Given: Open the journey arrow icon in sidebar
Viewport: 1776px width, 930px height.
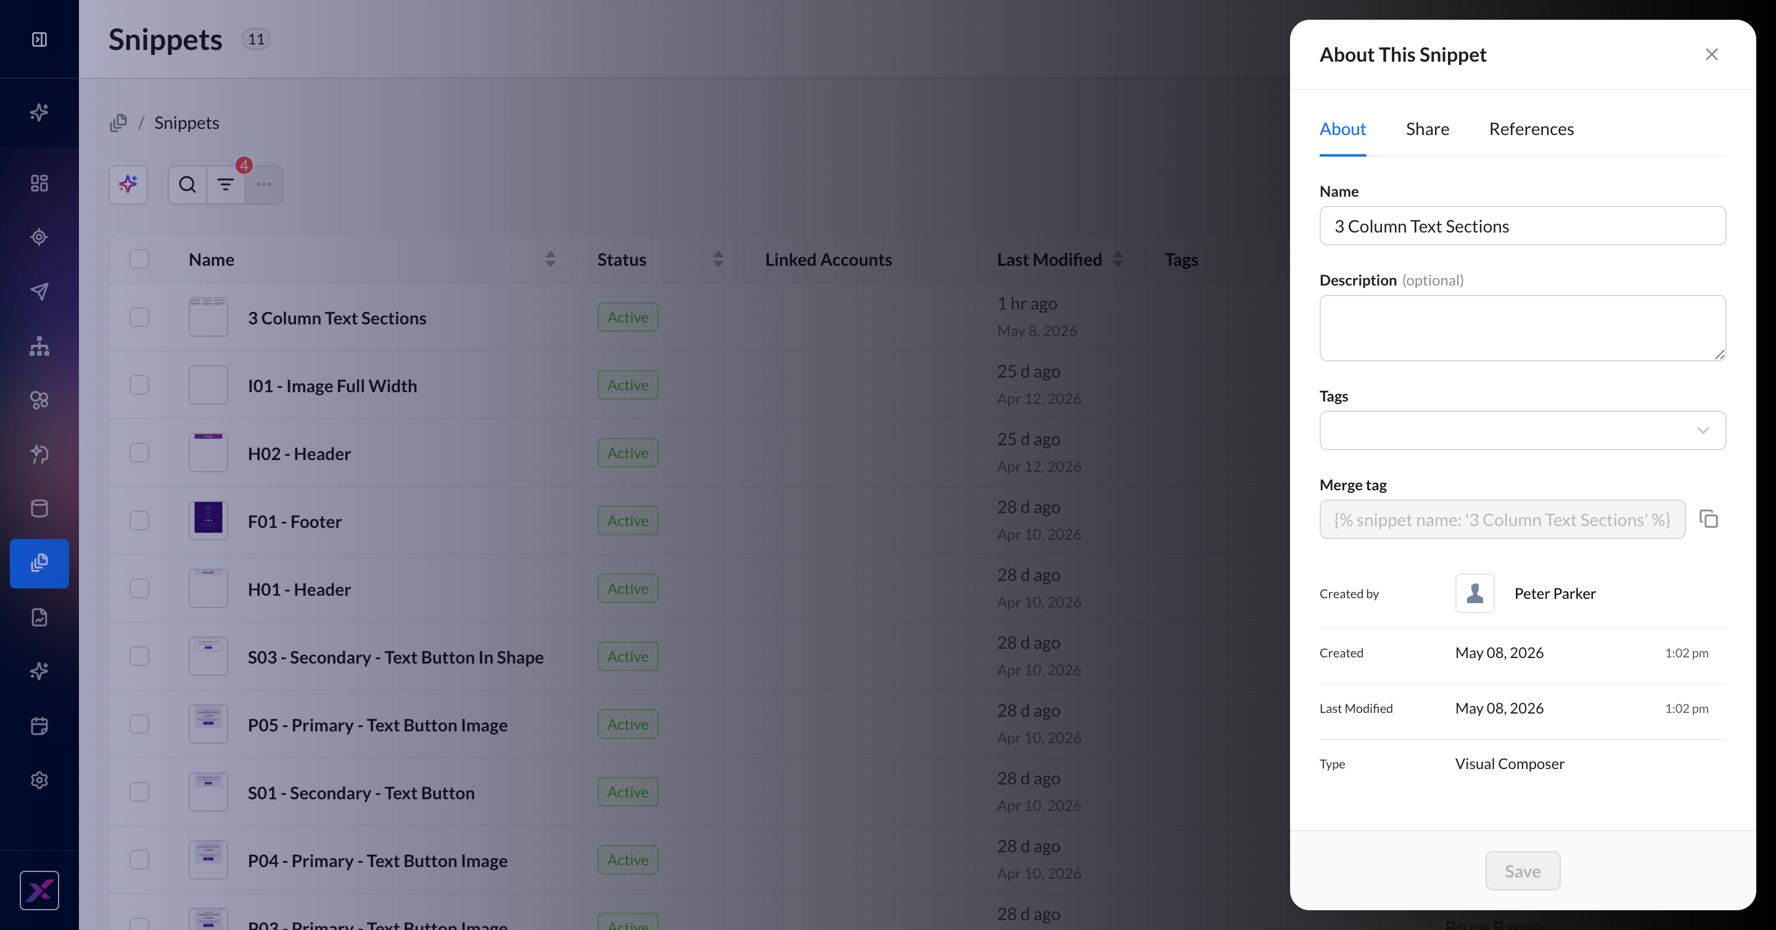Looking at the screenshot, I should tap(39, 455).
